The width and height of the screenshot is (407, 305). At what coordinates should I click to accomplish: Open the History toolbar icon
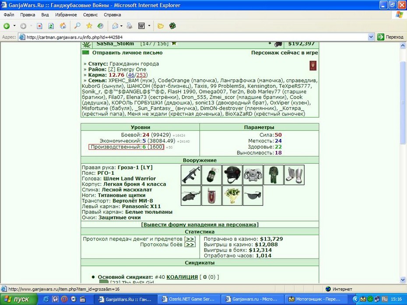[101, 26]
